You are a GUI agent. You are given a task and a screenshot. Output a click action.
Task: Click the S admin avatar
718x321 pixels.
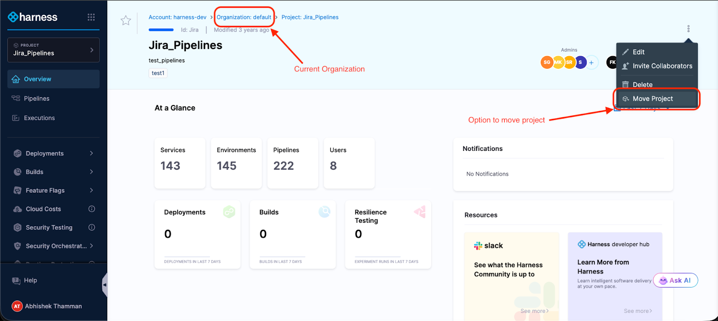pyautogui.click(x=580, y=62)
